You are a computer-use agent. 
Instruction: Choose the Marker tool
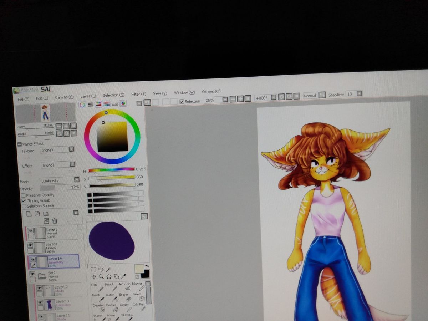coord(138,286)
